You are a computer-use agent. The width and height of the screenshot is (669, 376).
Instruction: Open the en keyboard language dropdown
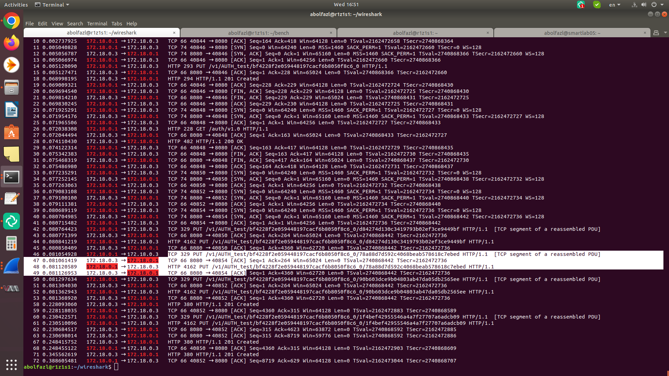614,5
